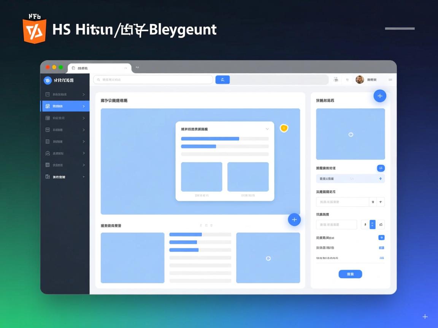Image resolution: width=438 pixels, height=328 pixels.
Task: Open the chevron beside the fourth sidebar item
Action: (x=84, y=129)
